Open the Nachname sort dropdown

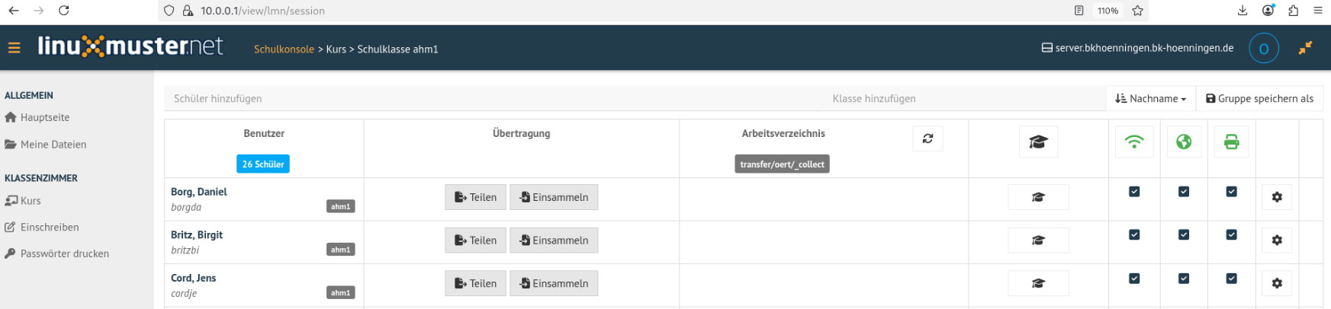1150,98
